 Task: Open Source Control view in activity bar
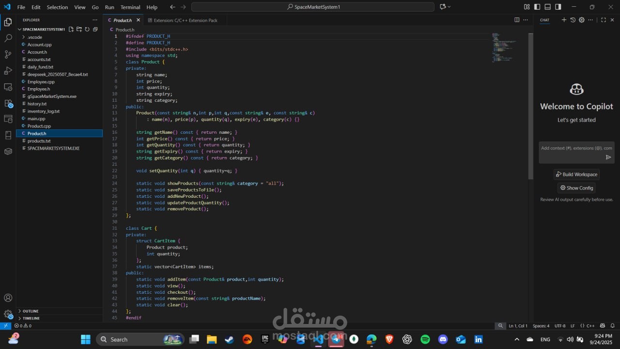coord(8,54)
